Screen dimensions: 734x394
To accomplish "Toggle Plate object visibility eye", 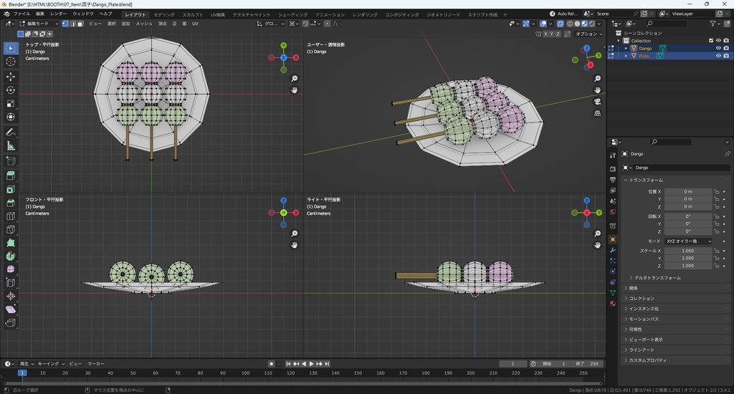I will (718, 56).
